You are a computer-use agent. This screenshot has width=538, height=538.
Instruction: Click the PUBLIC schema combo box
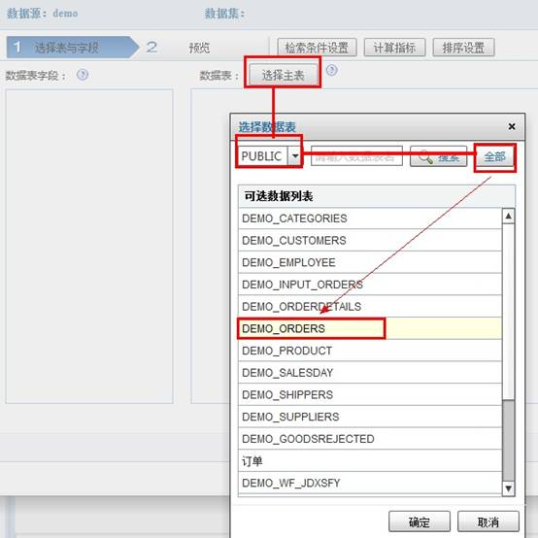click(269, 156)
